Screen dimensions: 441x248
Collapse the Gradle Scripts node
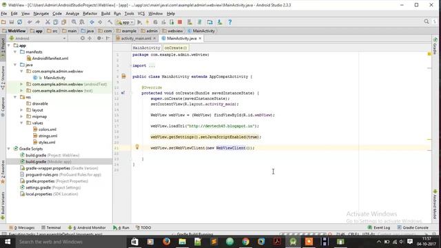point(9,149)
